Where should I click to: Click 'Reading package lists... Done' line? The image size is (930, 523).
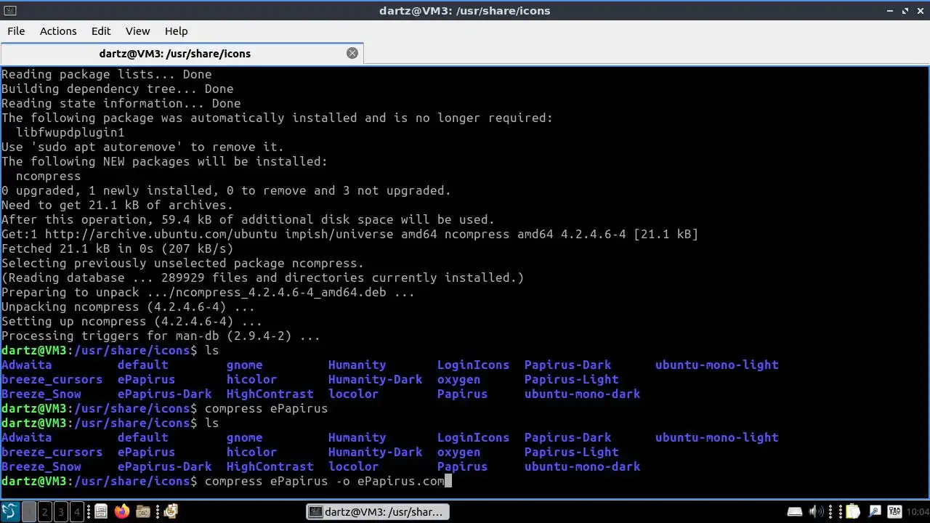pos(106,74)
